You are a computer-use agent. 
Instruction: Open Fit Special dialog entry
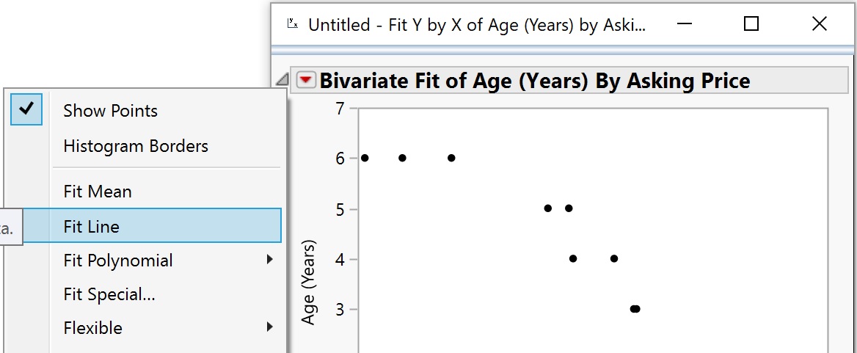(109, 294)
